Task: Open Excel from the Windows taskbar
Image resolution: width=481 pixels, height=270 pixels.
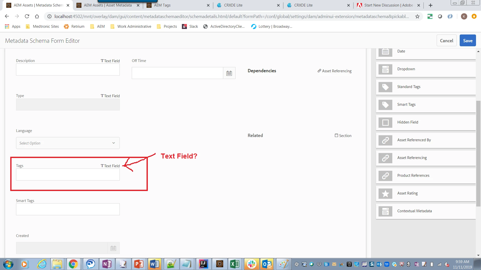Action: click(235, 264)
